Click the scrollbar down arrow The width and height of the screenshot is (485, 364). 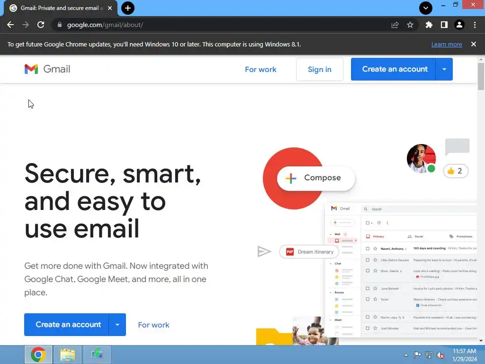[481, 341]
